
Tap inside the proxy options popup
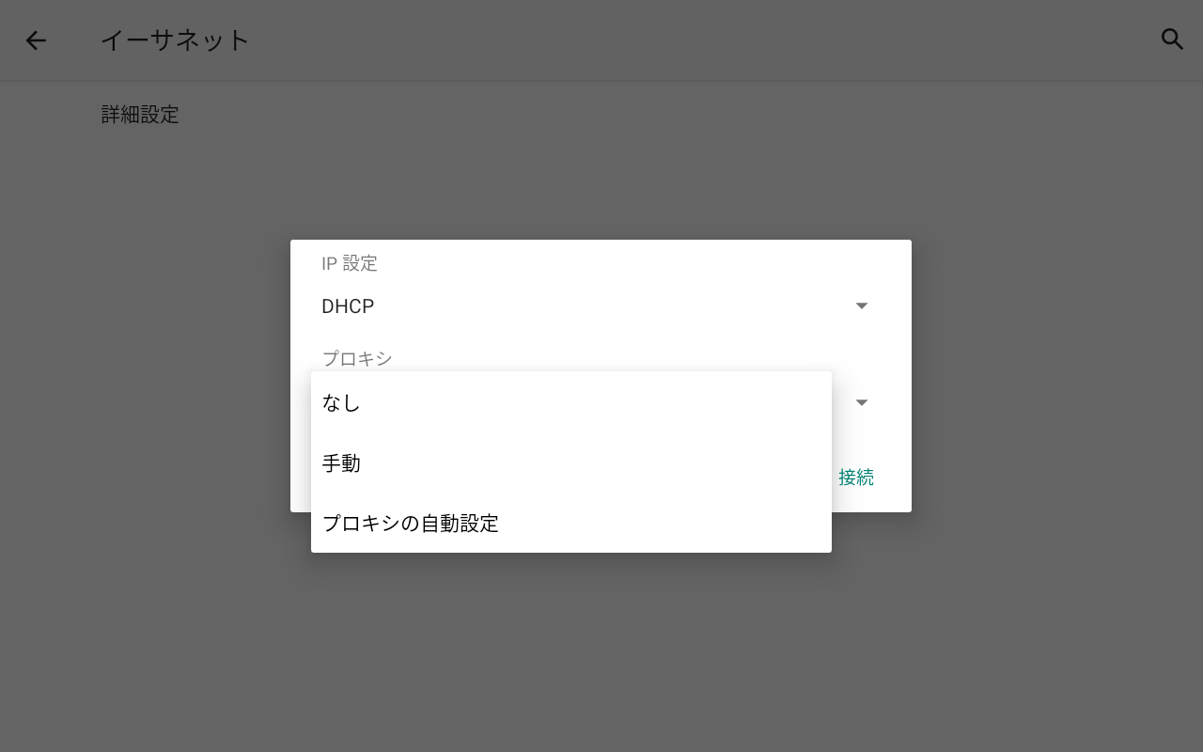[570, 462]
